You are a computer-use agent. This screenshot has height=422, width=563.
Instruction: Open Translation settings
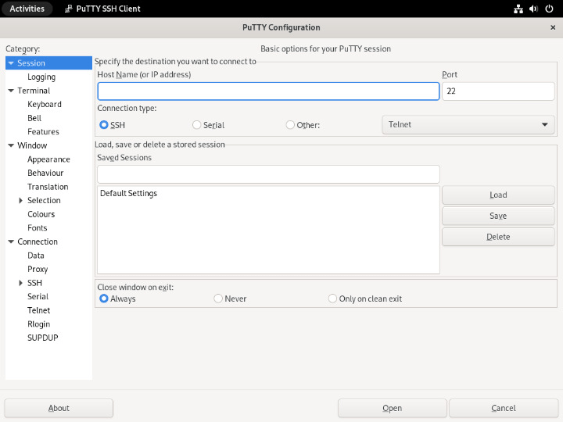pos(48,187)
